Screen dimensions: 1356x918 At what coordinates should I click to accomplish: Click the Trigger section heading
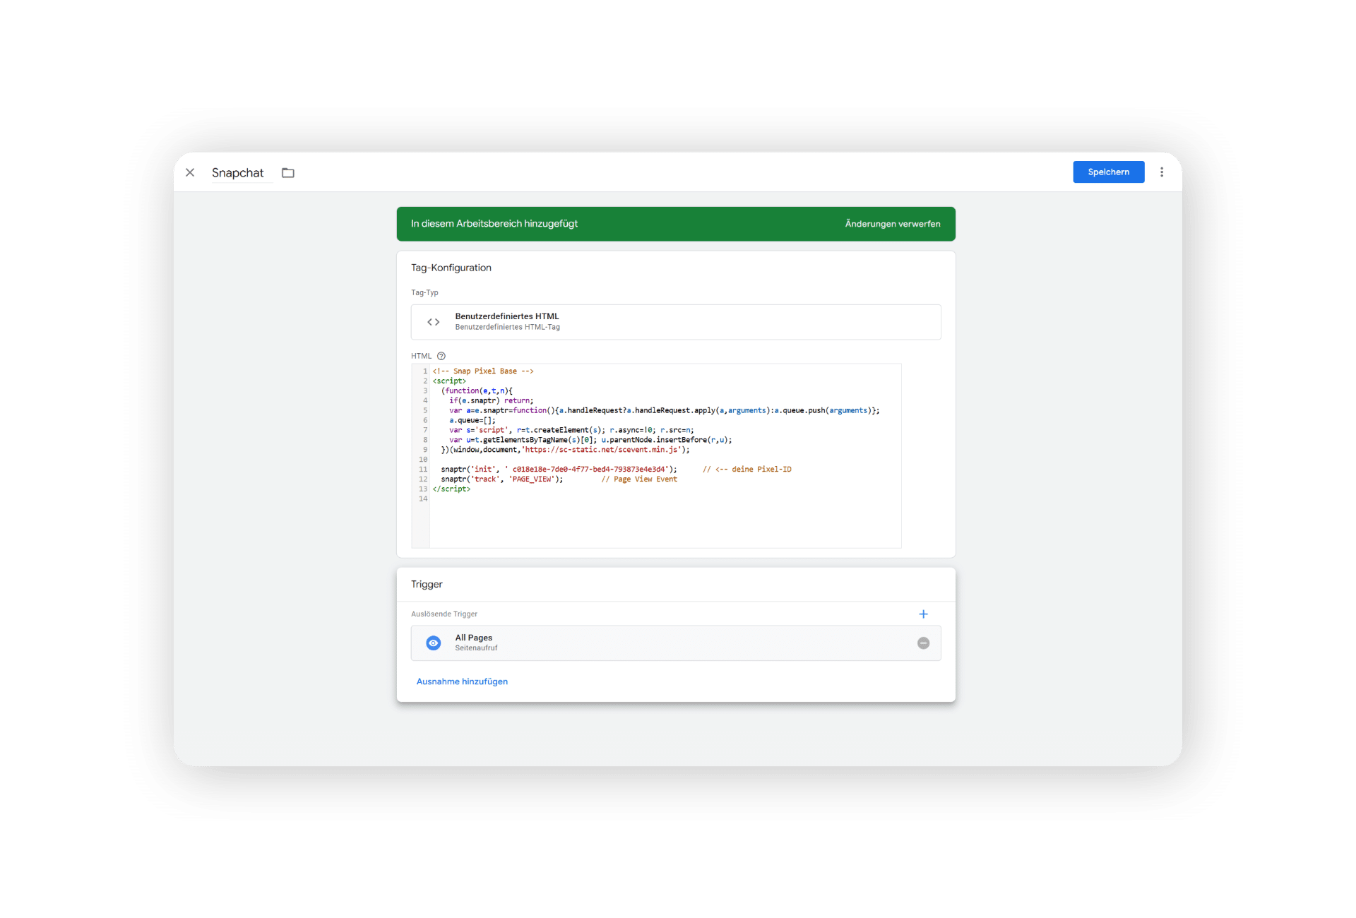(x=427, y=585)
